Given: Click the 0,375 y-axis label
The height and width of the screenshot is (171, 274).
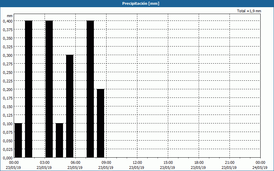Looking at the screenshot, I should pyautogui.click(x=8, y=30).
